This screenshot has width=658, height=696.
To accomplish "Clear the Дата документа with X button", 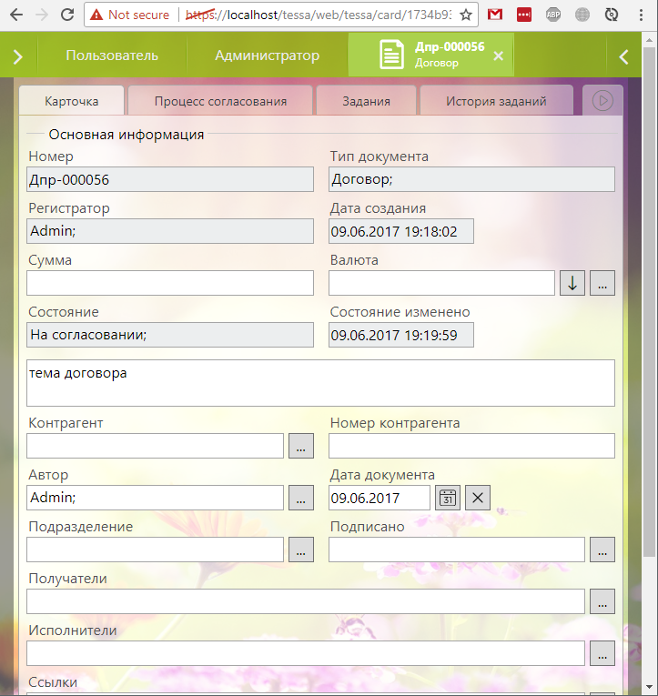I will (x=479, y=498).
